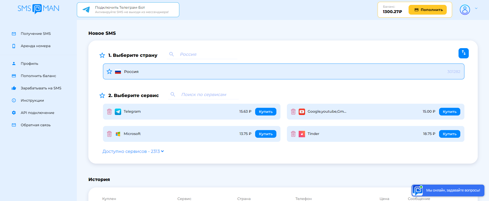Image resolution: width=489 pixels, height=201 pixels.
Task: Toggle favorites star next to Выберите страну
Action: tap(102, 55)
